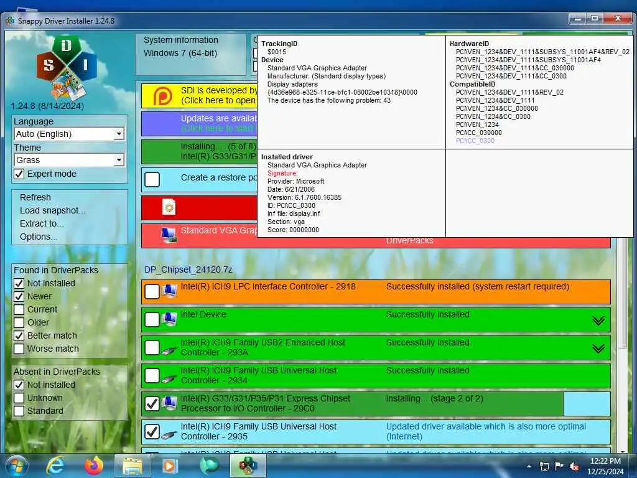Viewport: 637px width, 478px height.
Task: Click Extract to... in the side menu
Action: point(42,223)
